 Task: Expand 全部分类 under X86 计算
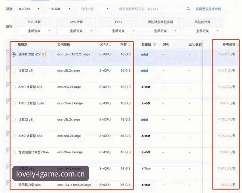(x=34, y=31)
